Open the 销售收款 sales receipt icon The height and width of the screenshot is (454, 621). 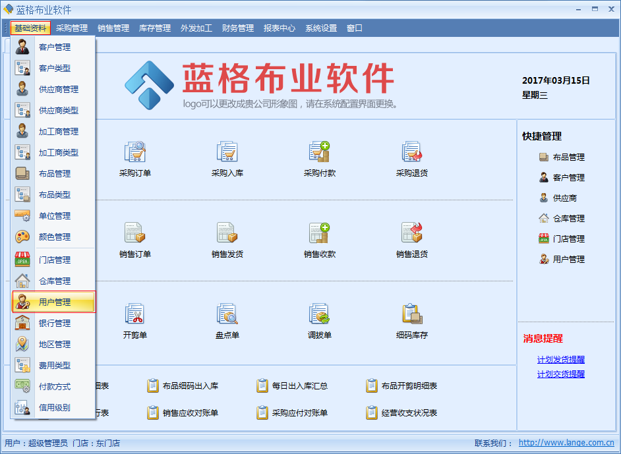[x=320, y=234]
